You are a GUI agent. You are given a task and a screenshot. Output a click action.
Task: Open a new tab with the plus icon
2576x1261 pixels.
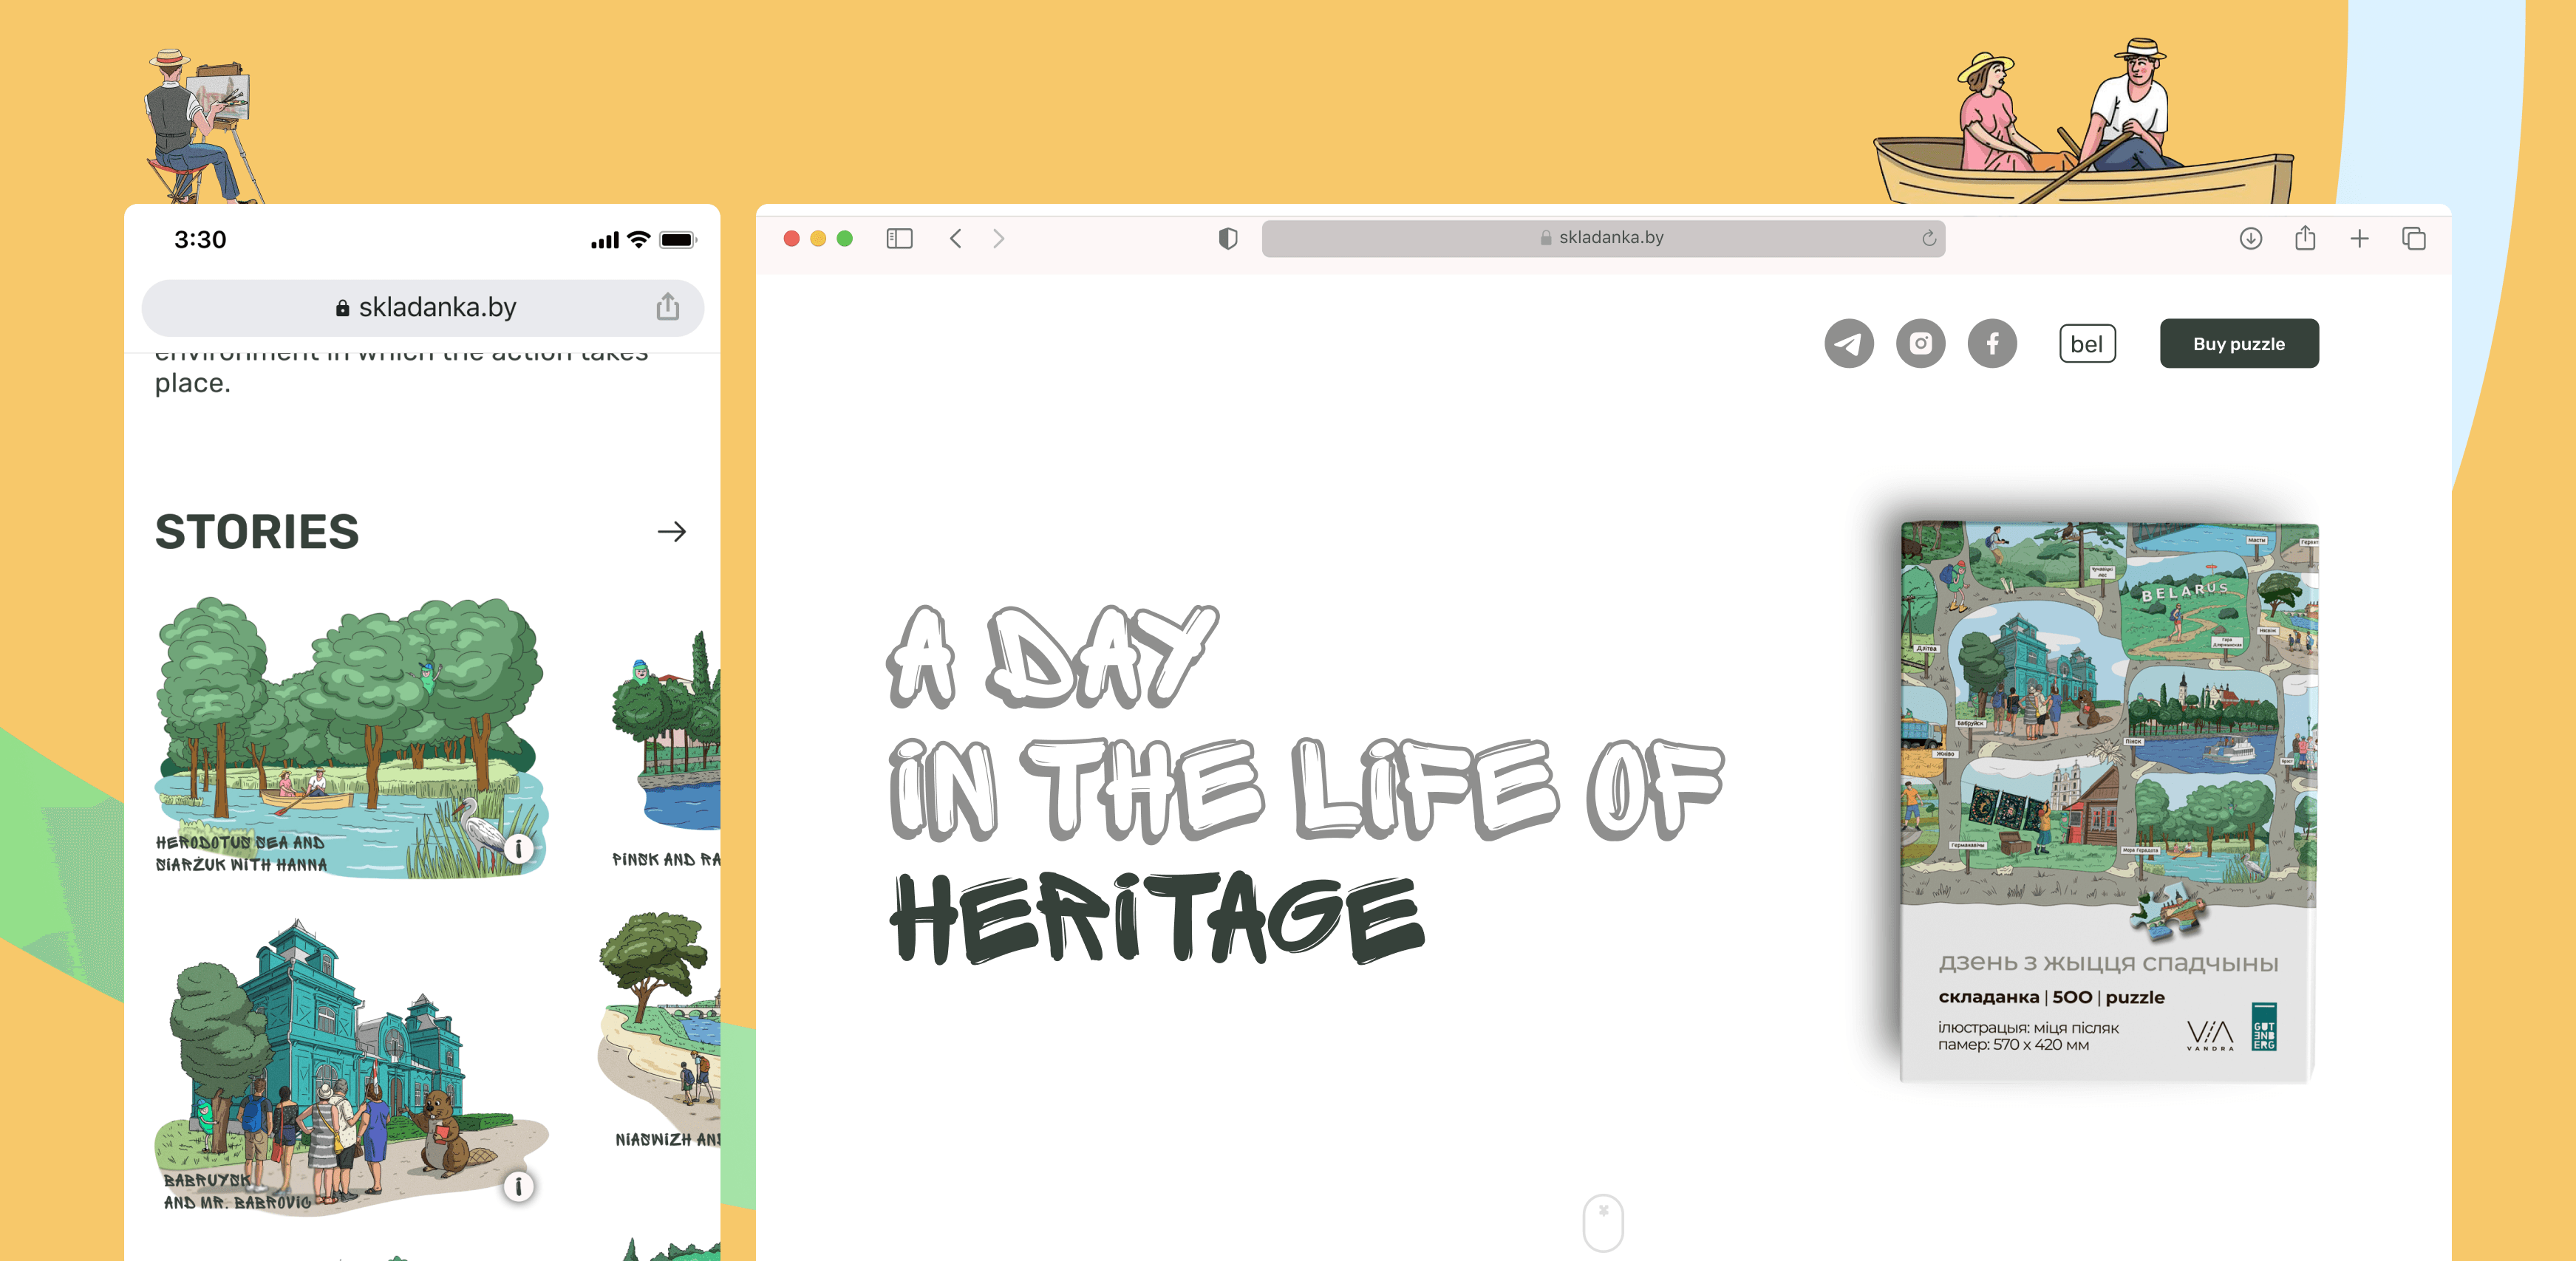click(x=2360, y=238)
